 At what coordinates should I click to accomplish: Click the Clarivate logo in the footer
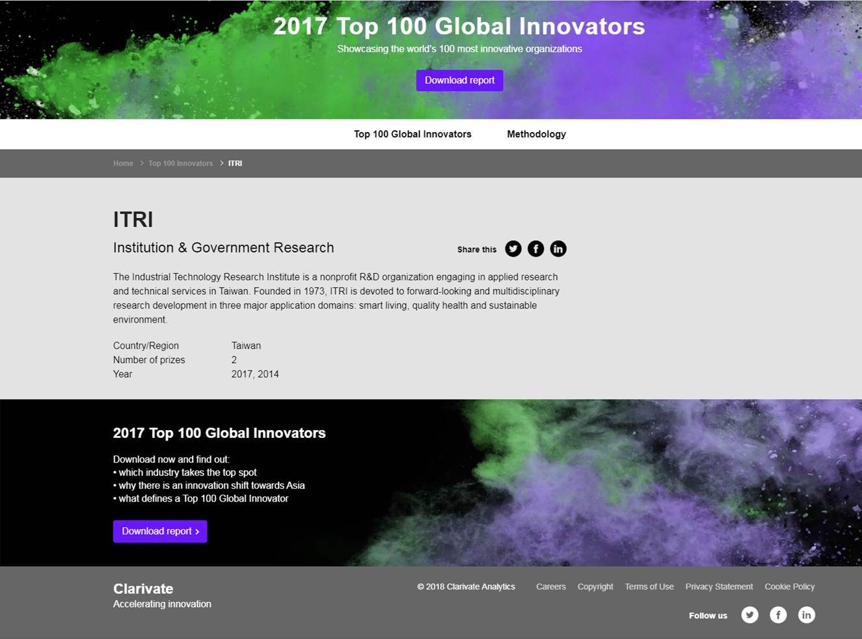143,588
